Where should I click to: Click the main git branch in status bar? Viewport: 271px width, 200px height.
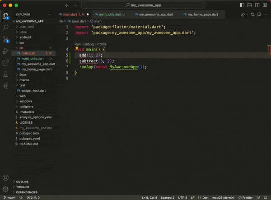(9, 198)
